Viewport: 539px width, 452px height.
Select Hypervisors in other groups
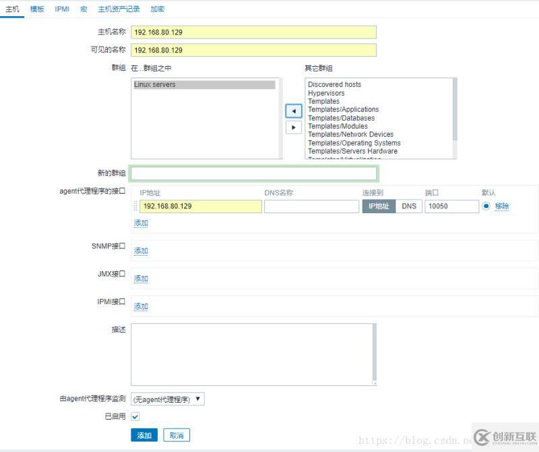pyautogui.click(x=326, y=93)
